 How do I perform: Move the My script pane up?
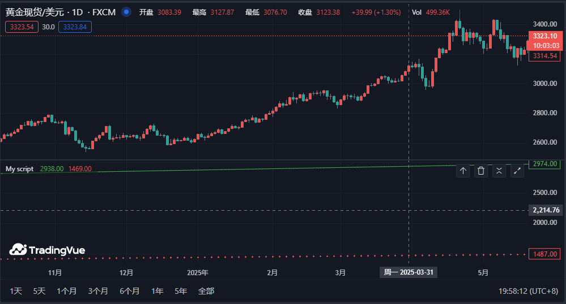463,171
